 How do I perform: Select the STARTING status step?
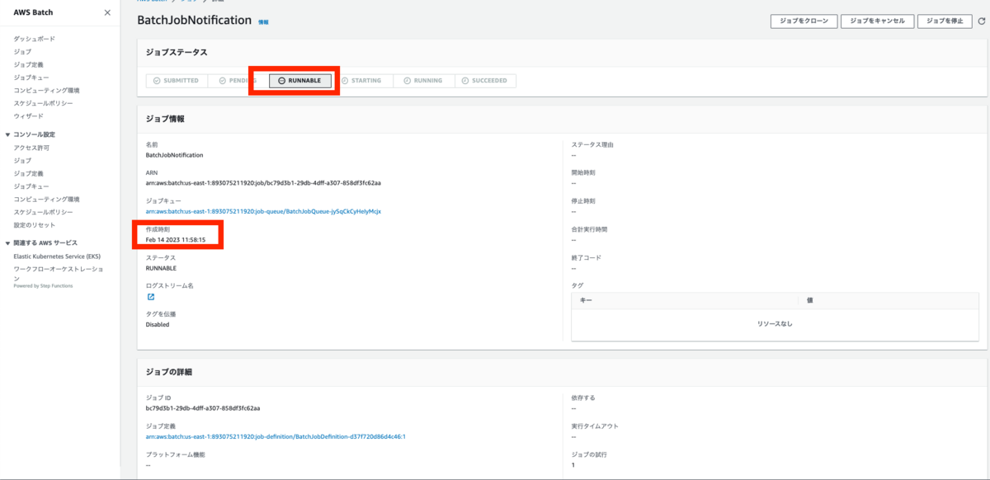(361, 81)
